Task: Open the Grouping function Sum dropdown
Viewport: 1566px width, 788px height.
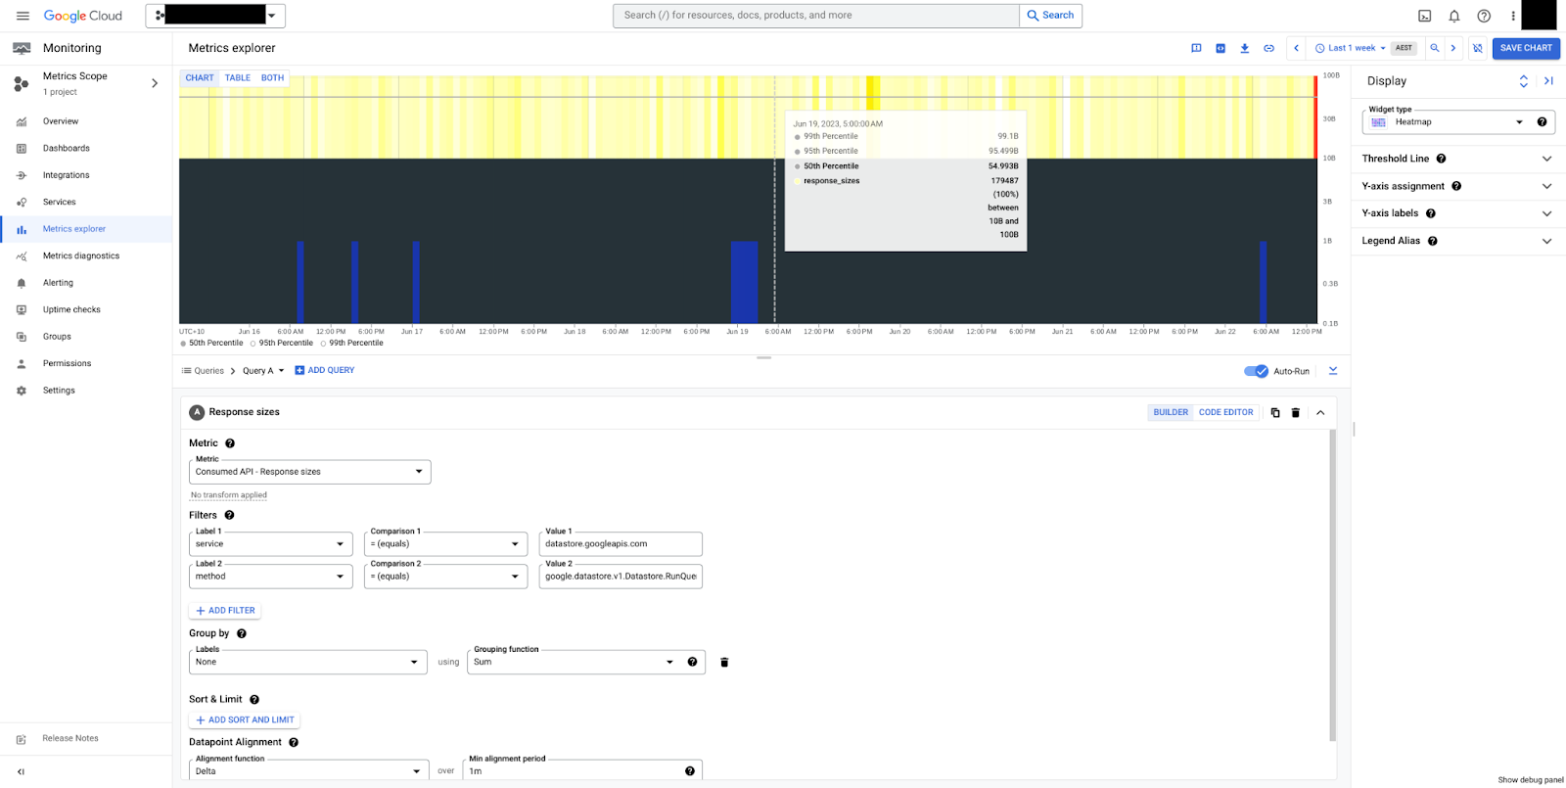Action: (573, 663)
